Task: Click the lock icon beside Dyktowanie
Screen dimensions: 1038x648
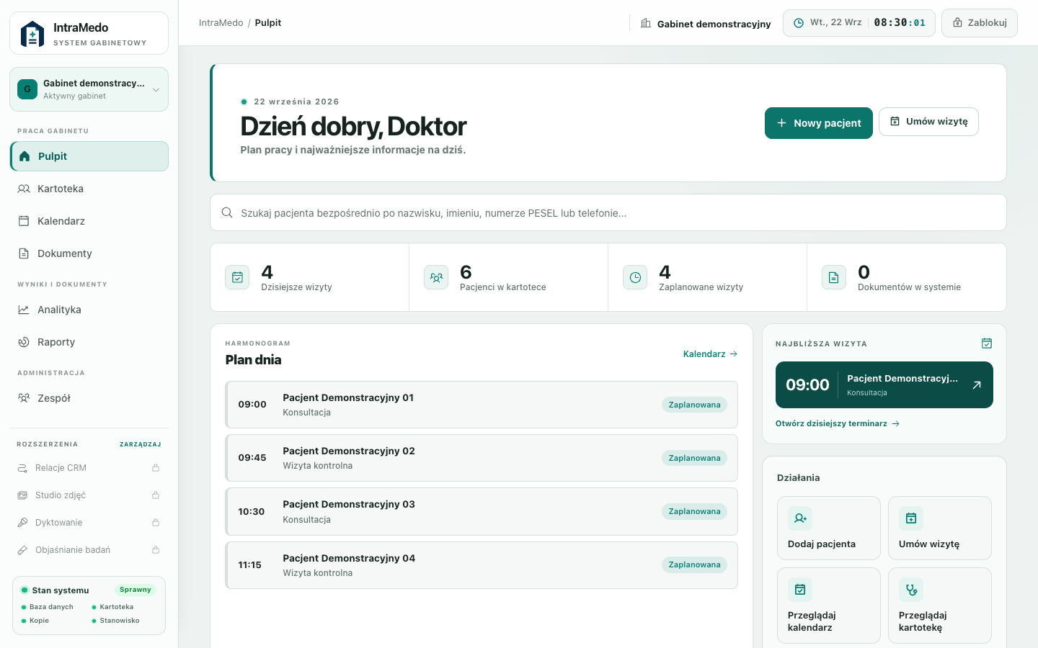Action: (156, 523)
